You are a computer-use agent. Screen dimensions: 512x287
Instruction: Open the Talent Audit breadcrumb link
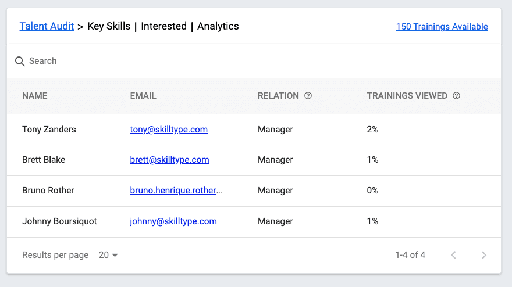(47, 26)
